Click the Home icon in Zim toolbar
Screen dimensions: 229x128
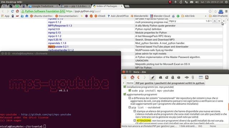[x=132, y=78]
